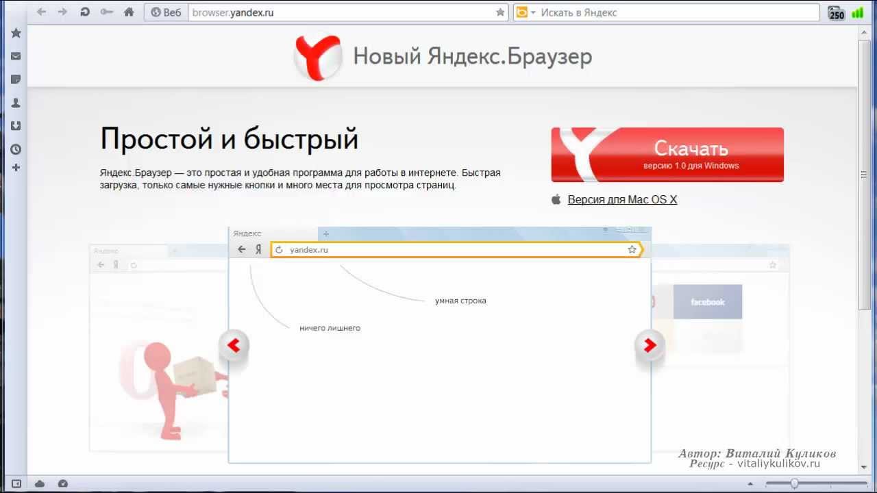Image resolution: width=877 pixels, height=493 pixels.
Task: Show next slide with right red arrow
Action: pyautogui.click(x=650, y=345)
